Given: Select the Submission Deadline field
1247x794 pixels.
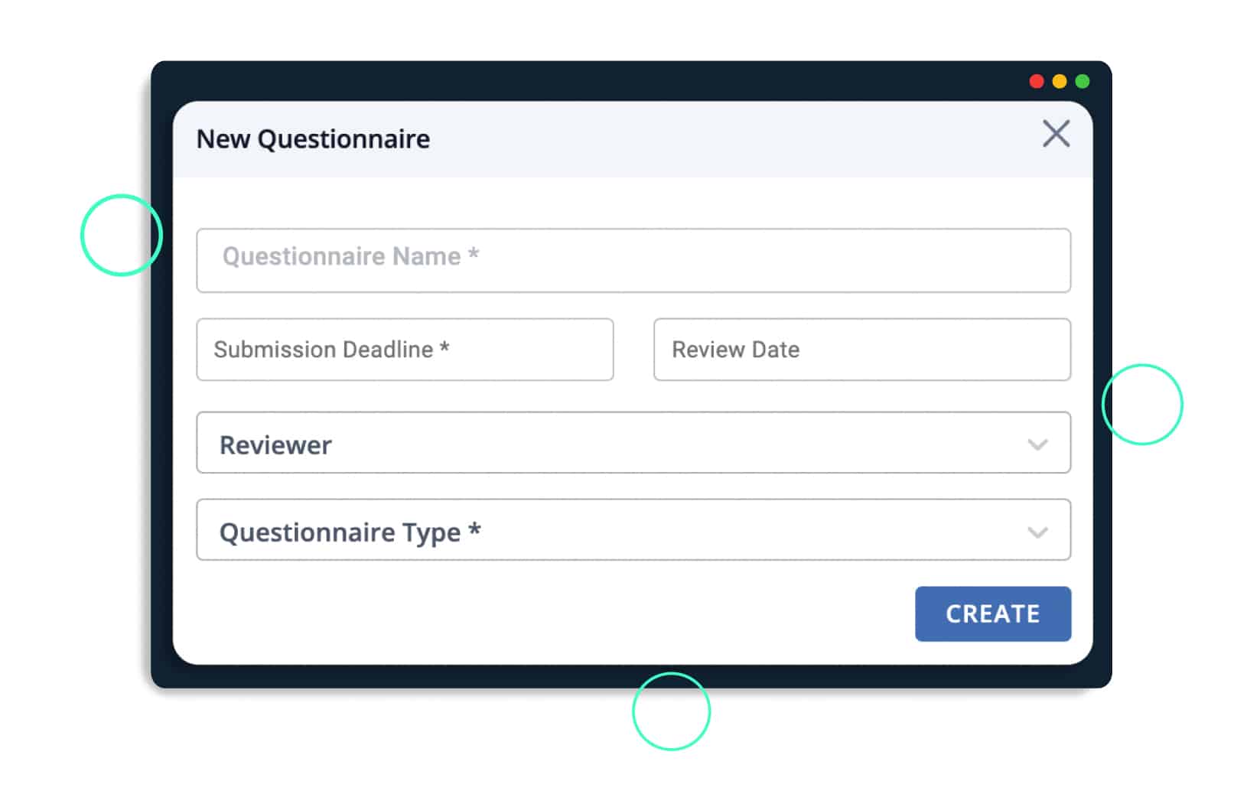Looking at the screenshot, I should (405, 350).
